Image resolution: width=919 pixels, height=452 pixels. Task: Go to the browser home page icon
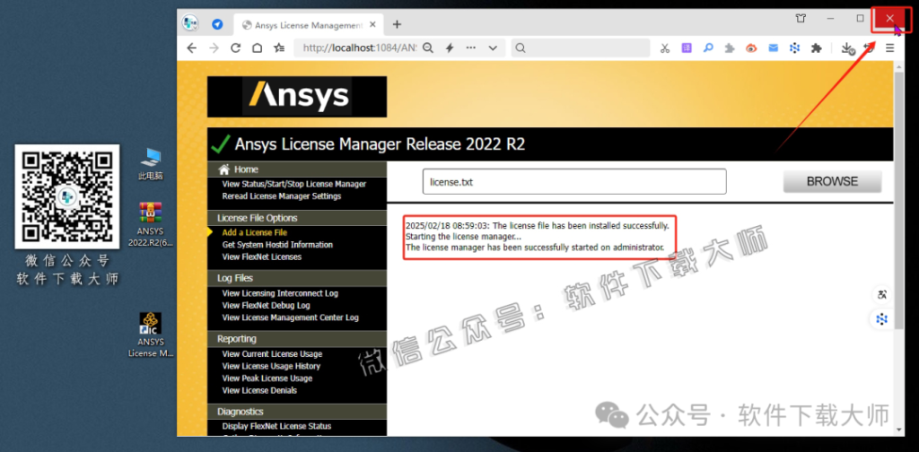(x=258, y=48)
